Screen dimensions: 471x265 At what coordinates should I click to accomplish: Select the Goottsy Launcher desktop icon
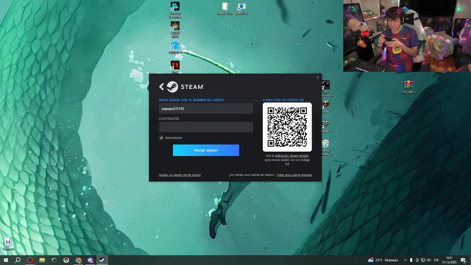175,10
